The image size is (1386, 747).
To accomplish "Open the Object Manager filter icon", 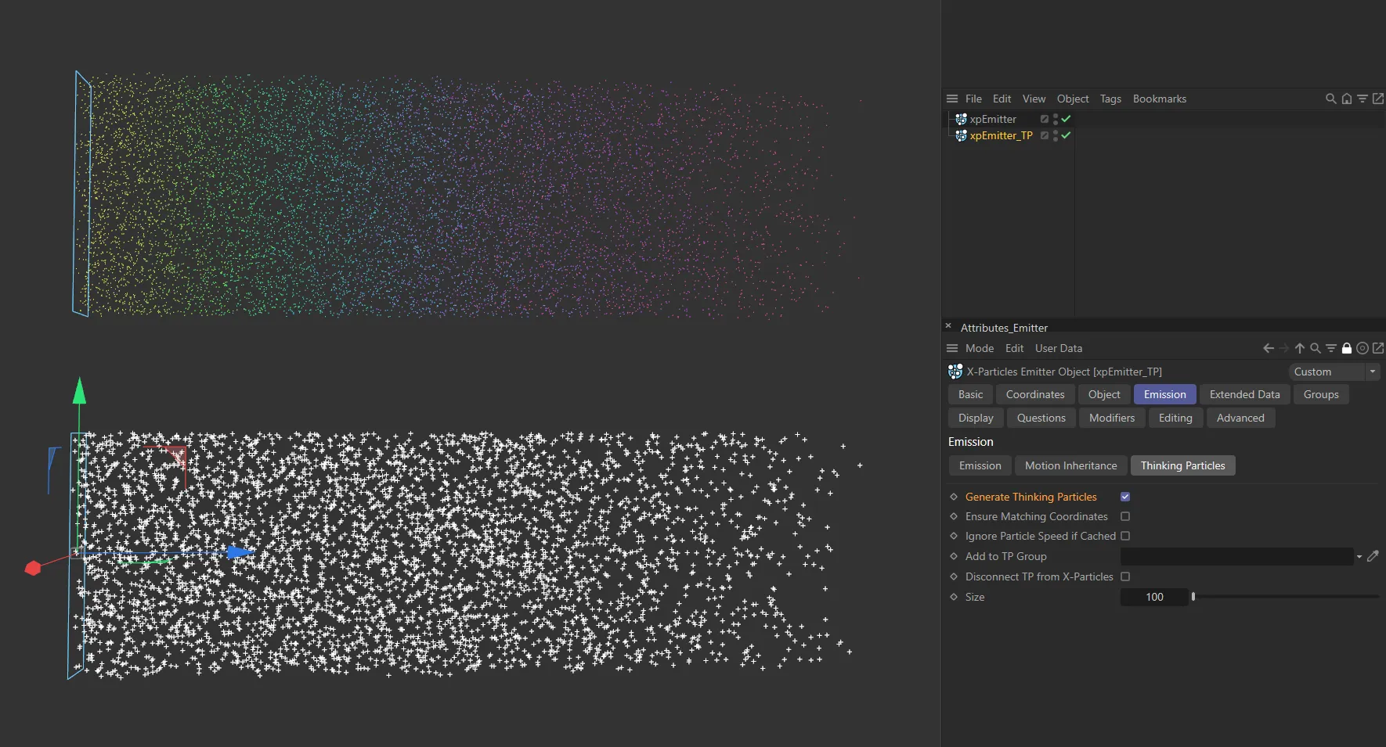I will pyautogui.click(x=1363, y=99).
